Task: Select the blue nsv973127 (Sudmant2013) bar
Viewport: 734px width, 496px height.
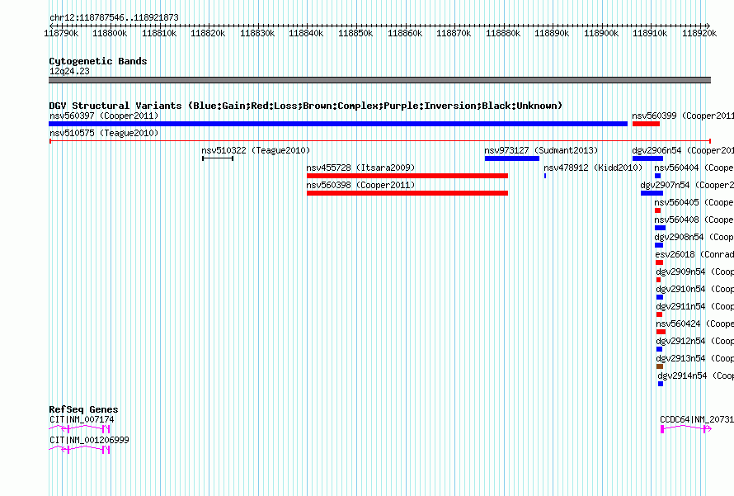Action: [512, 158]
